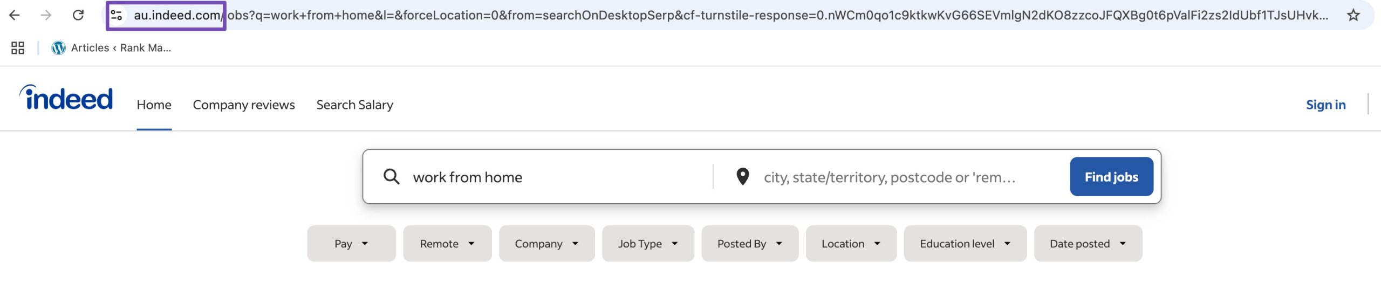1381x283 pixels.
Task: Go to Company reviews tab
Action: point(244,105)
